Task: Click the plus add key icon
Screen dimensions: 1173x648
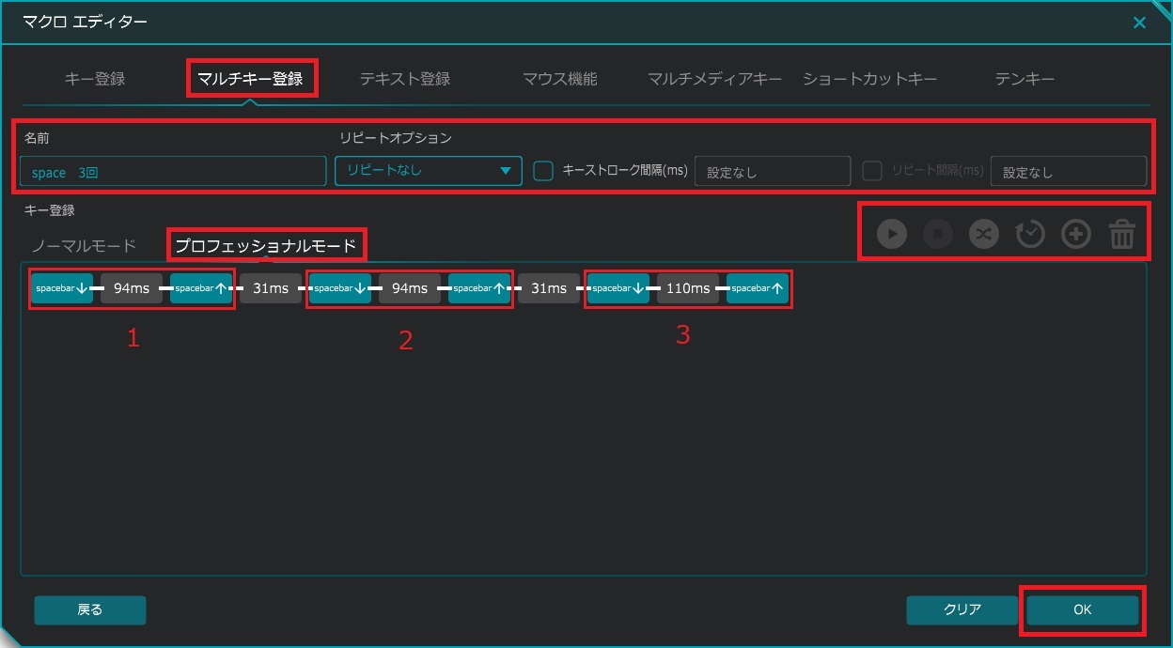Action: point(1076,234)
